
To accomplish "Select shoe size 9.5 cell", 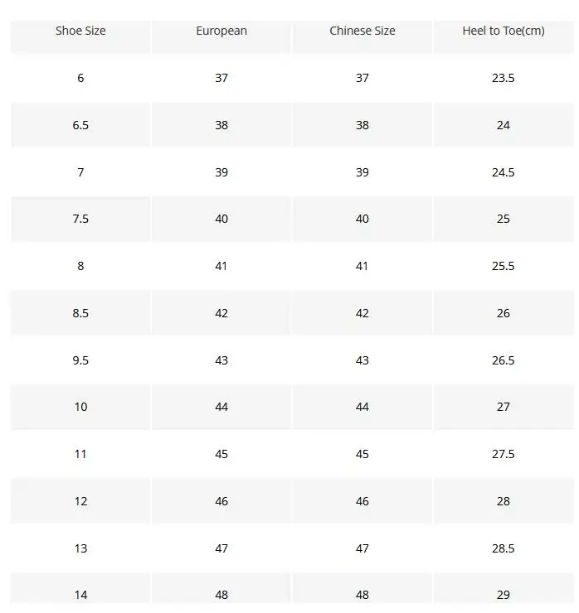I will tap(80, 360).
